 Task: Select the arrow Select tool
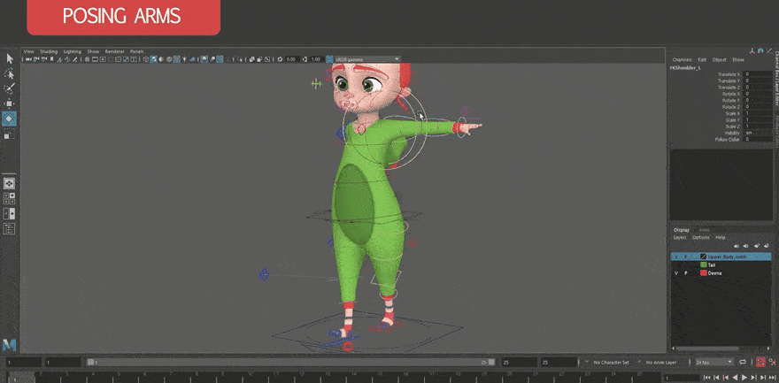(9, 58)
